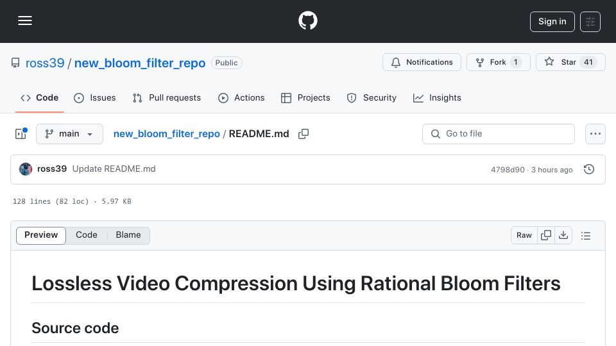
Task: Click the Public visibility label
Action: coord(227,63)
